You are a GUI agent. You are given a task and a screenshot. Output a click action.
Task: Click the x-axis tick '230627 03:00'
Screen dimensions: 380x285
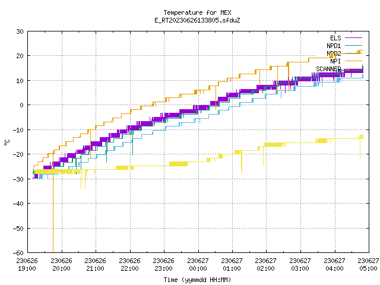tap(300, 265)
